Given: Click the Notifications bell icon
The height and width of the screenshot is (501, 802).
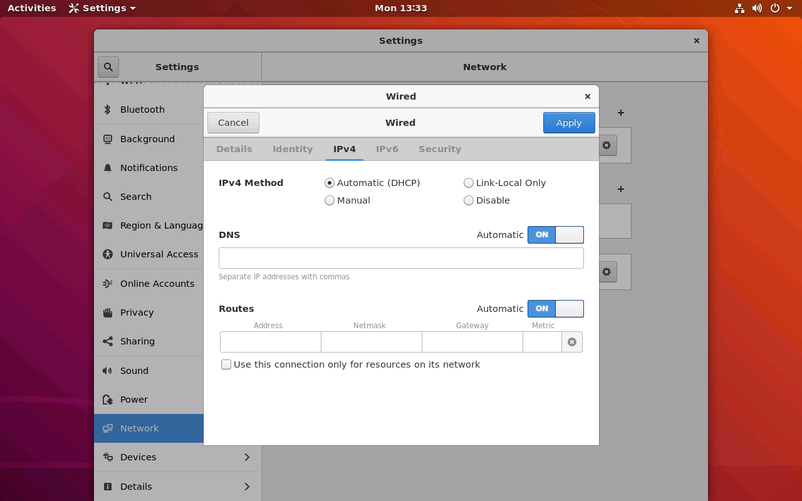Looking at the screenshot, I should pos(108,168).
